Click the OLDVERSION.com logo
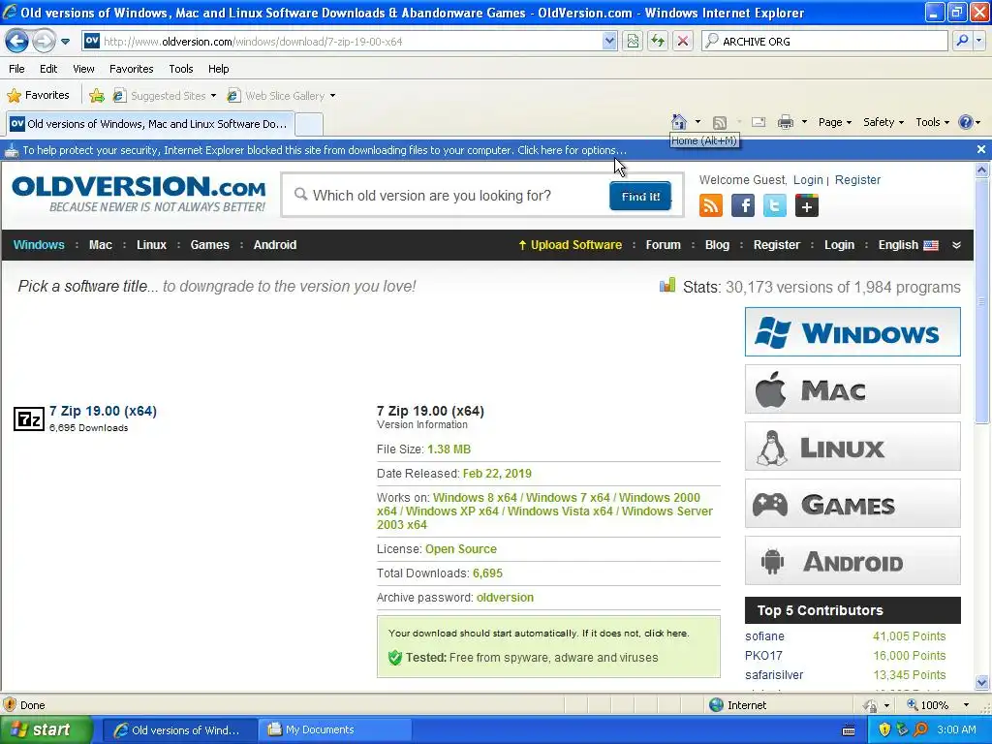992x744 pixels. 139,194
